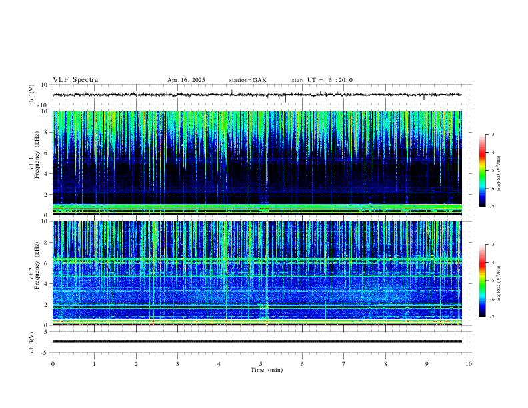Click the date 'Apr. 16, 2025'
This screenshot has height=408, width=528.
tap(186, 80)
